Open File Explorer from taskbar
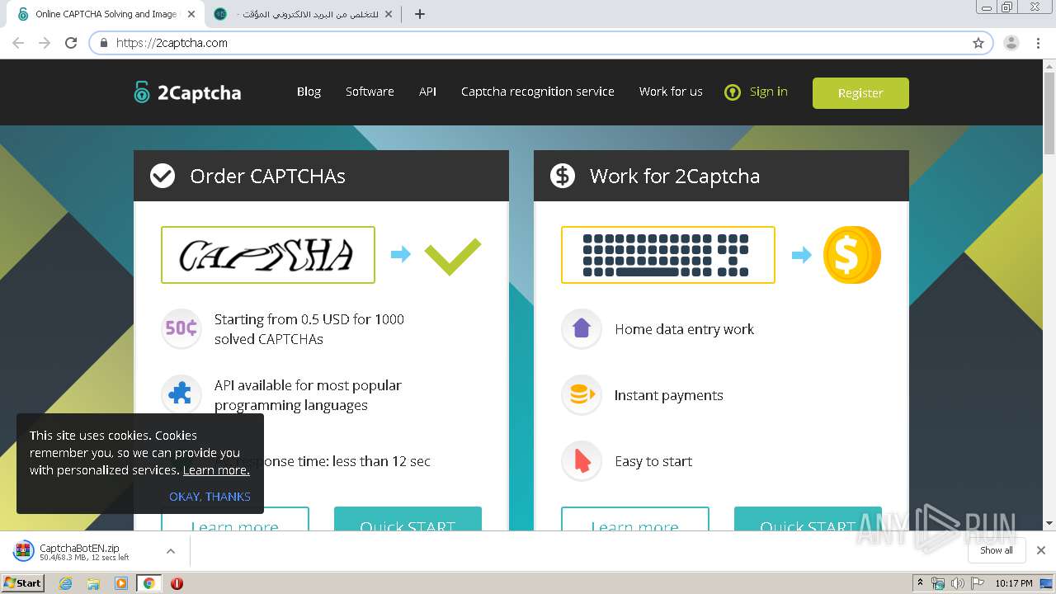 93,583
